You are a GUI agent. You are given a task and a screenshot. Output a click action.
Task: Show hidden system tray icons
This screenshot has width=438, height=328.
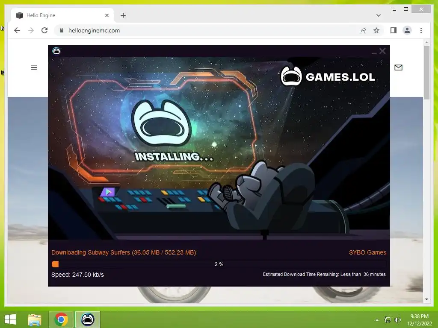point(377,320)
